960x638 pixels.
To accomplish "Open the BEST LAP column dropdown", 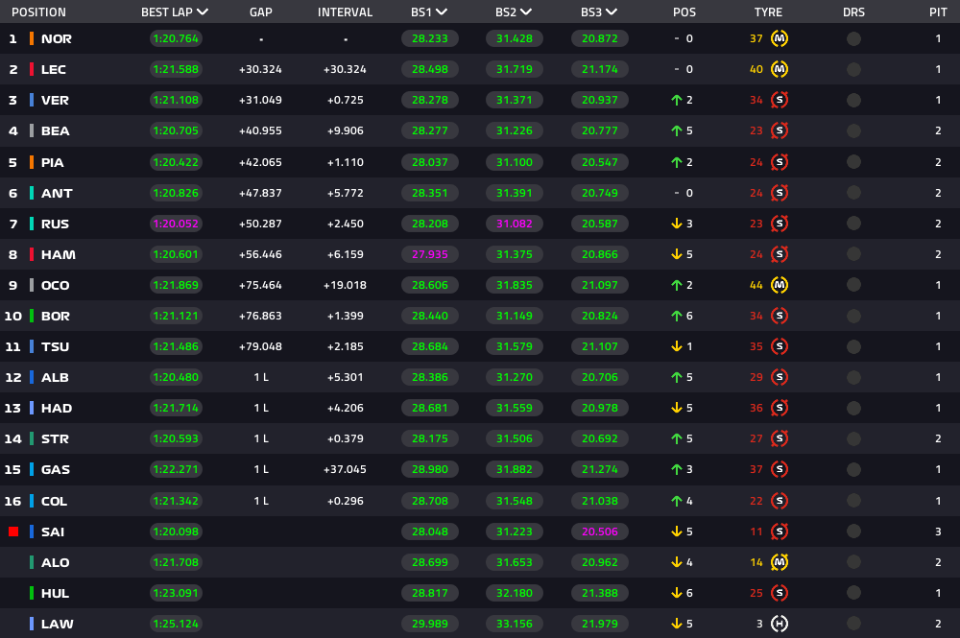I will (x=203, y=12).
